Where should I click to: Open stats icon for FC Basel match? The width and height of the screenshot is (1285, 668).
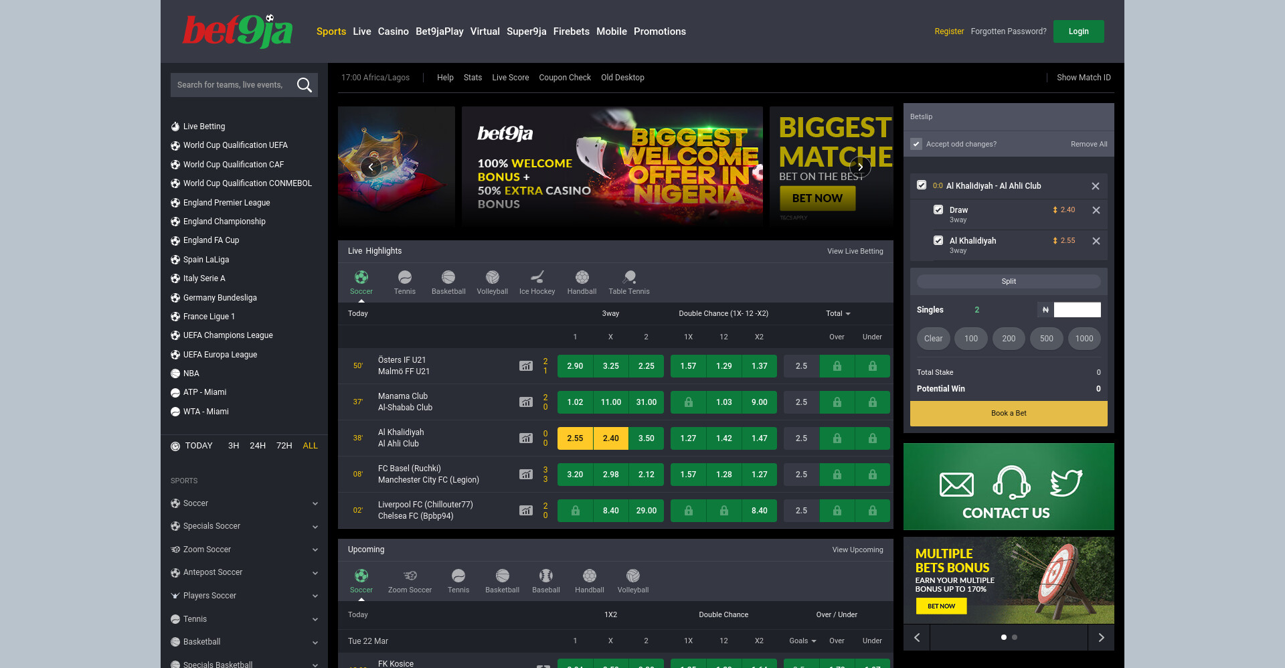pyautogui.click(x=526, y=475)
